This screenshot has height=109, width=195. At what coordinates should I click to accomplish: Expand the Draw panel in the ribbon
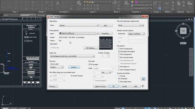coord(15,12)
